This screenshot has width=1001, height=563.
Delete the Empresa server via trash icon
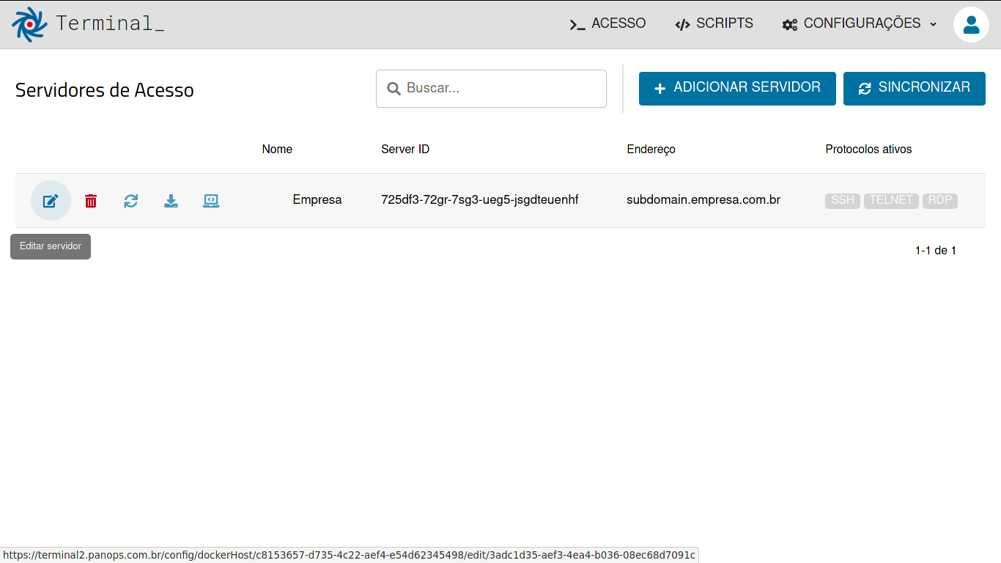coord(91,201)
